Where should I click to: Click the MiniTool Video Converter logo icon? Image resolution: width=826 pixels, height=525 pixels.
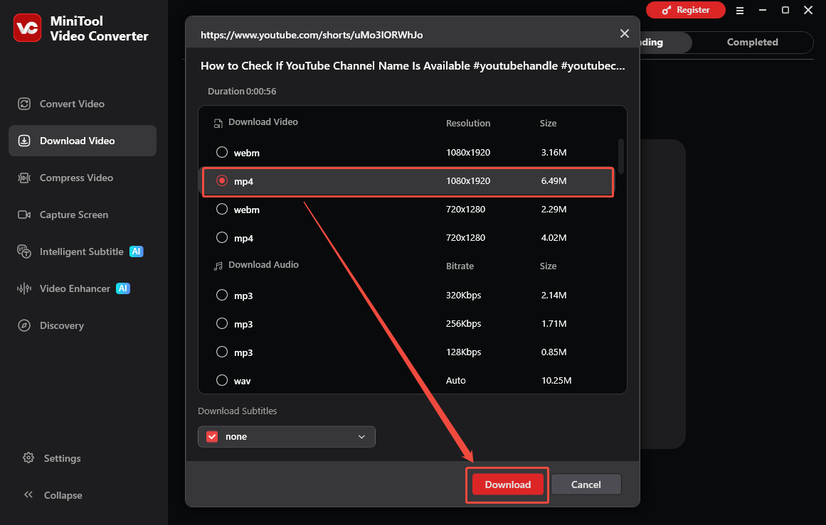click(28, 28)
